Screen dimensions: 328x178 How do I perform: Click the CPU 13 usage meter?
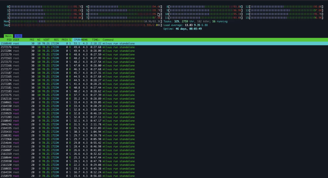click(x=284, y=10)
